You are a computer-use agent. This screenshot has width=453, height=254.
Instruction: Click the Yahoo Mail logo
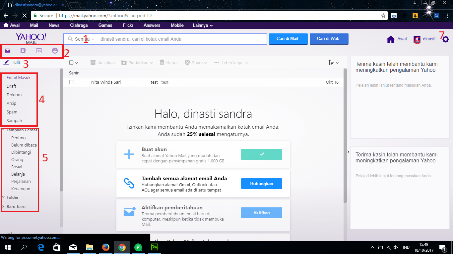pos(31,38)
